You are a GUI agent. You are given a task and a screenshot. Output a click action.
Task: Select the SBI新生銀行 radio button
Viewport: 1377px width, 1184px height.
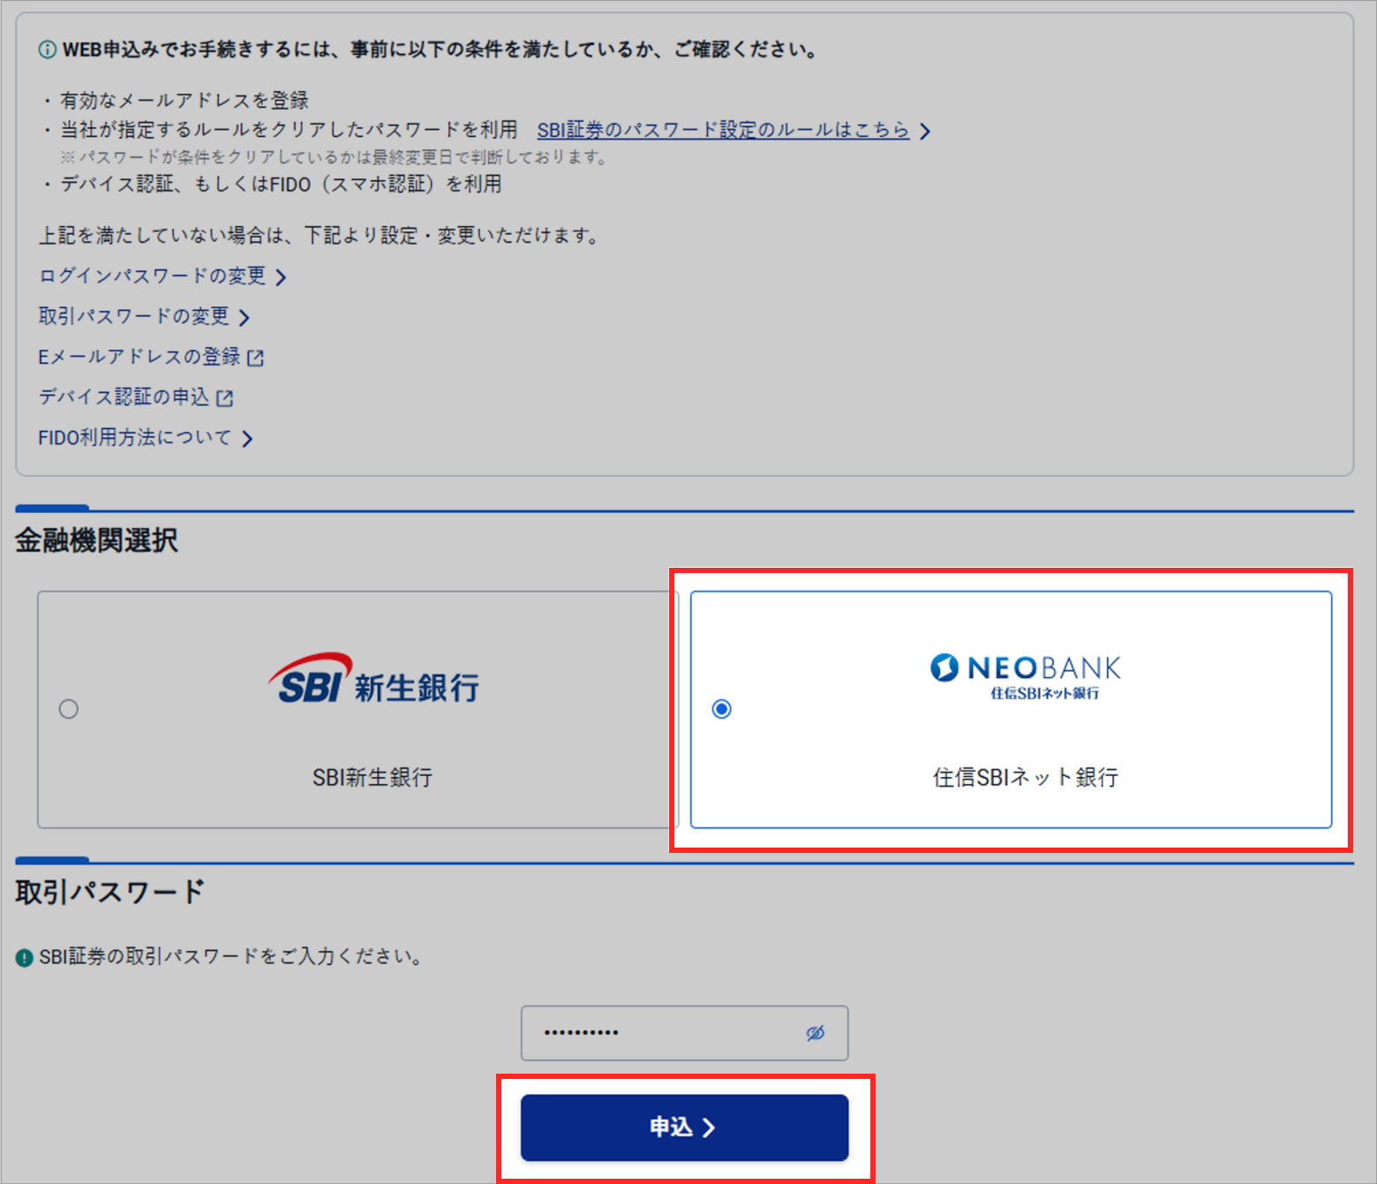(69, 709)
